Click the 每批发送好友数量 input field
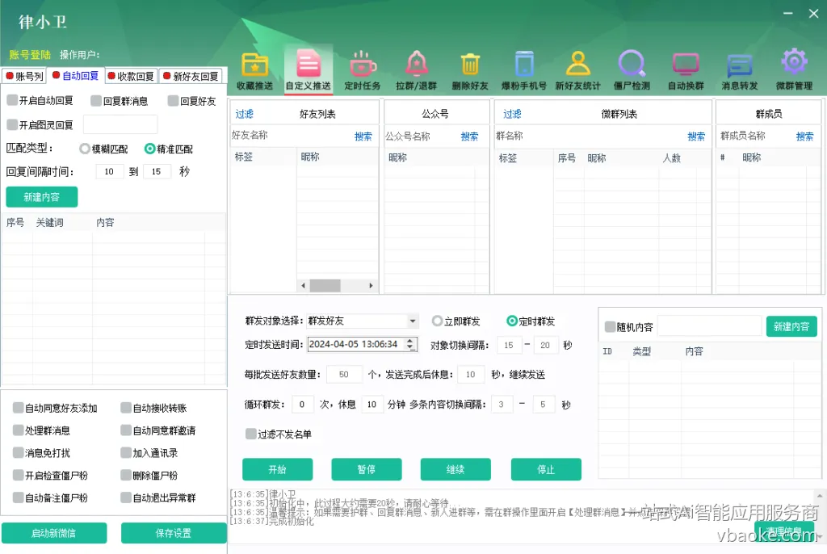Screen dimensions: 827x554 [x=344, y=374]
